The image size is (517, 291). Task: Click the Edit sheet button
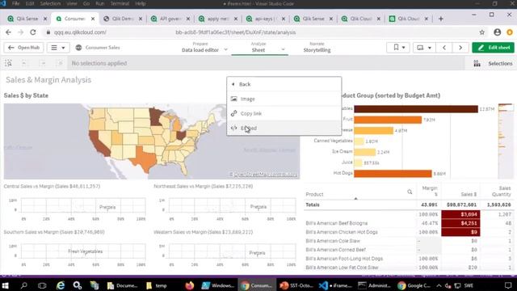click(x=493, y=48)
